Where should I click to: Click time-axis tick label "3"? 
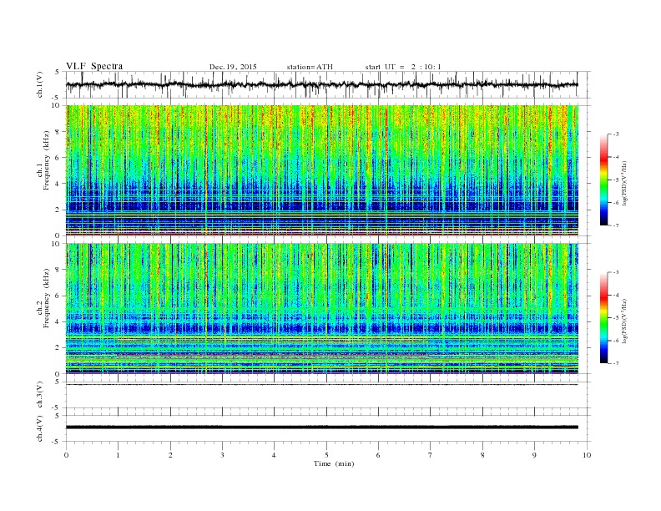(x=222, y=455)
